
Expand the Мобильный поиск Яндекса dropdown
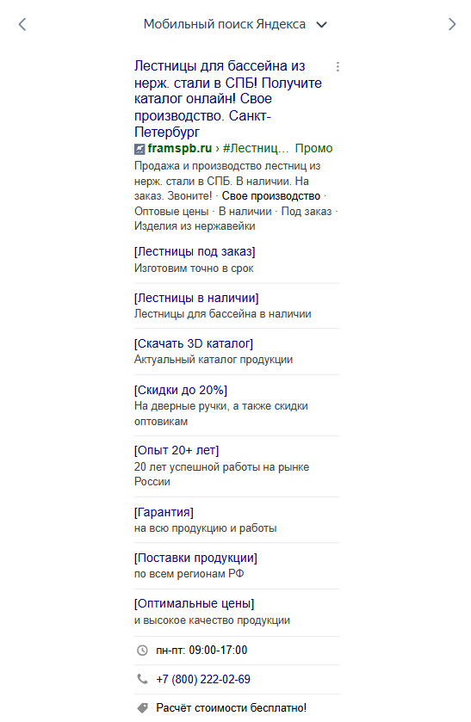click(x=322, y=24)
